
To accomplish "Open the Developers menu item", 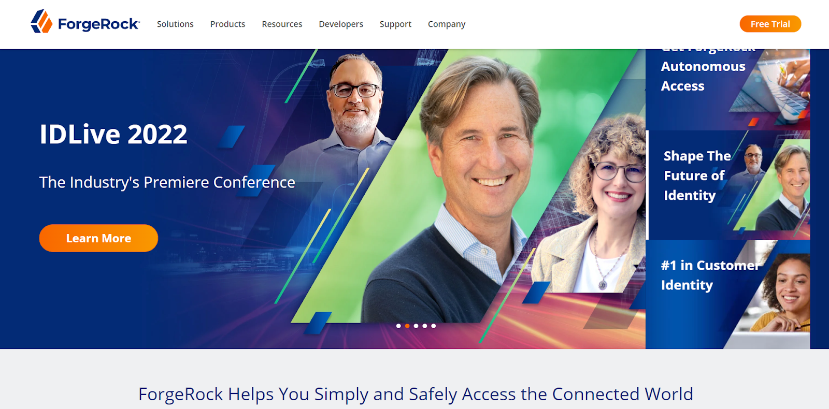I will click(x=341, y=24).
